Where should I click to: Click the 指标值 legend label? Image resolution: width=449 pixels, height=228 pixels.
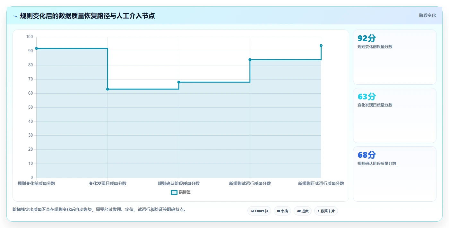click(x=185, y=192)
